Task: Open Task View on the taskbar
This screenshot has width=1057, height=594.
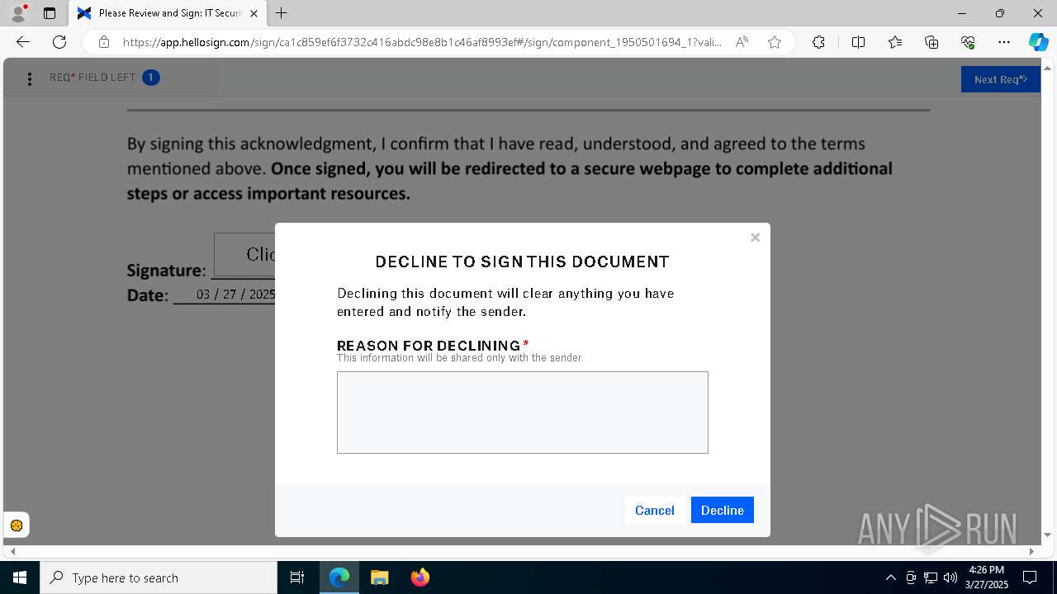Action: pyautogui.click(x=297, y=577)
